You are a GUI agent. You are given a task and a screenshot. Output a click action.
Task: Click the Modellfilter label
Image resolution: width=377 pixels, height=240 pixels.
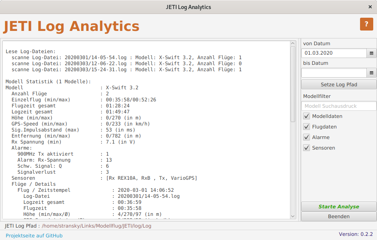317,96
